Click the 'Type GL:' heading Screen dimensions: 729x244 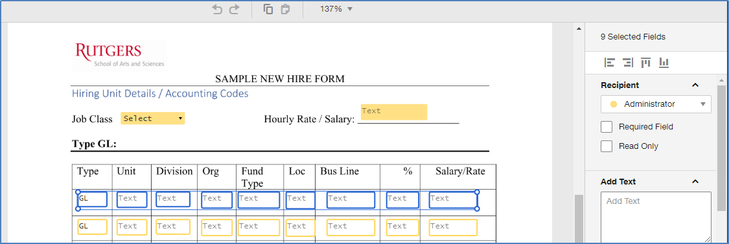[x=94, y=144]
